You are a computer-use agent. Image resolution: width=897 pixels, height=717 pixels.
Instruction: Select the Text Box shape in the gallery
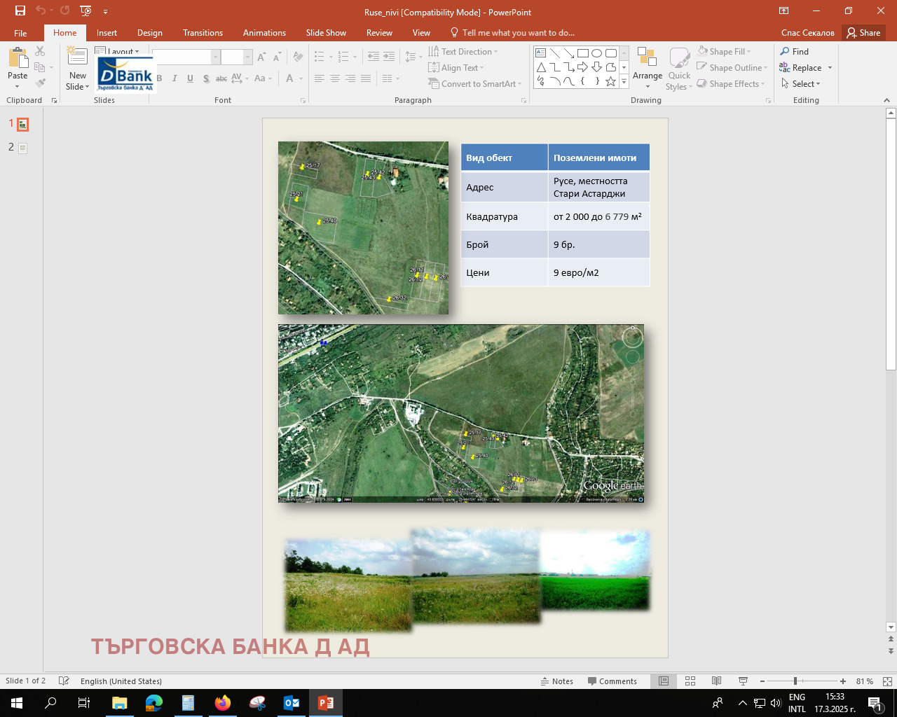[x=540, y=53]
